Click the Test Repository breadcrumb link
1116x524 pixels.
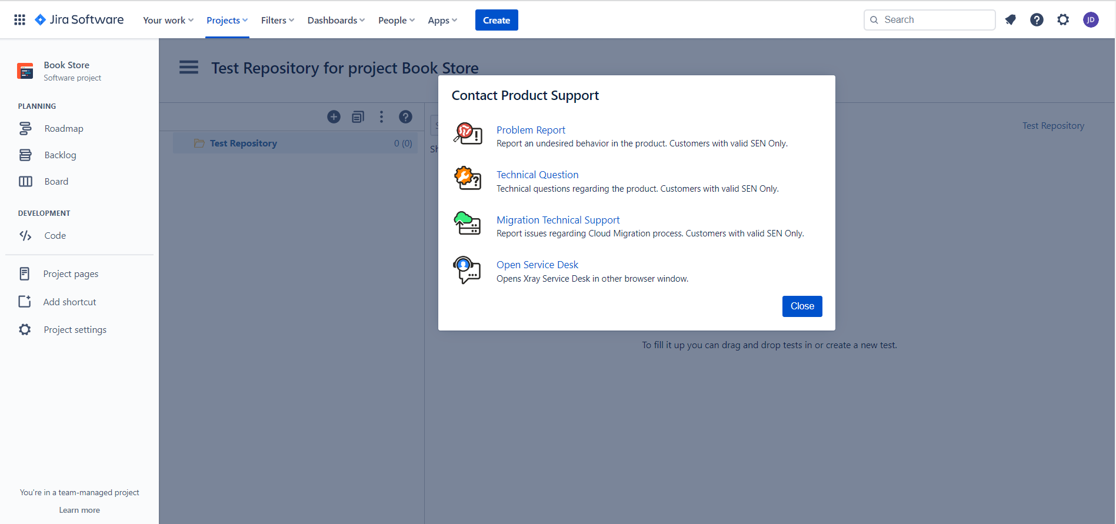click(x=1053, y=126)
